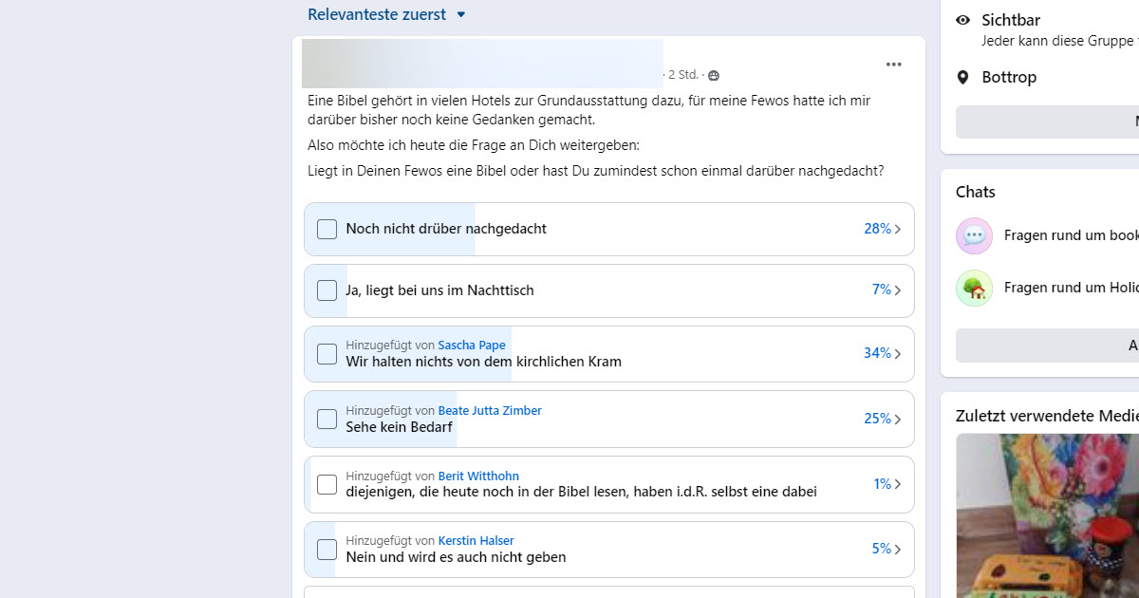Tick the checkbox for 'diejenigen, die heute noch in der Bibel lesen'
Viewport: 1139px width, 598px height.
pyautogui.click(x=327, y=484)
